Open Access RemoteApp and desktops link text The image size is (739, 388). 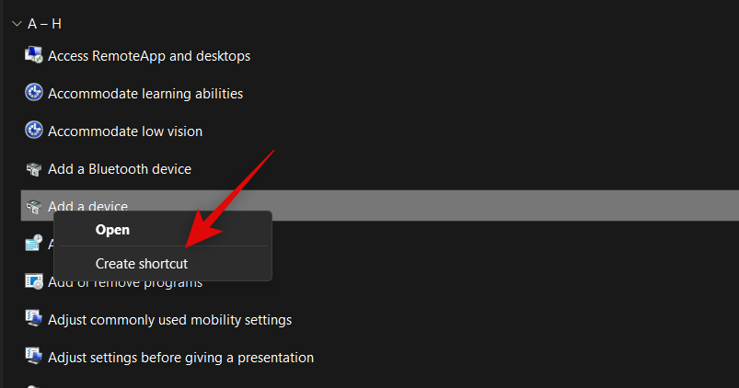coord(149,56)
